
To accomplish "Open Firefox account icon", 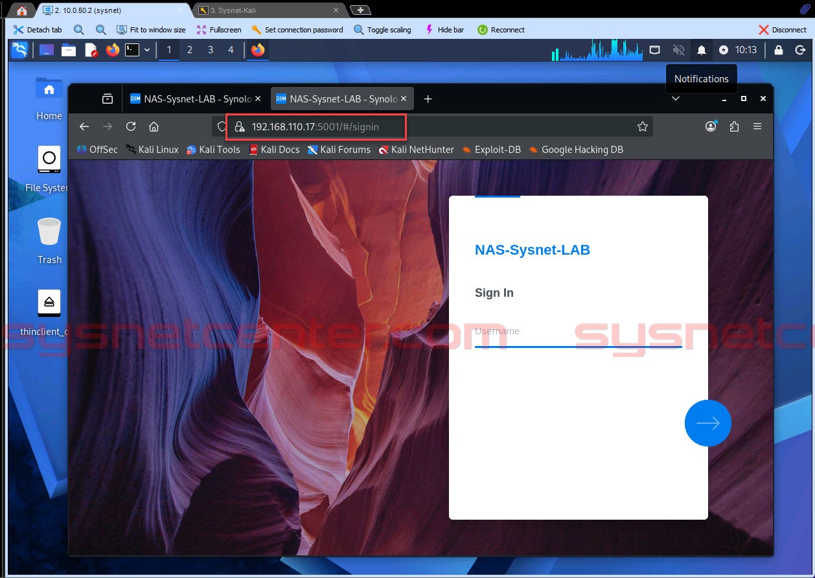I will [x=711, y=127].
